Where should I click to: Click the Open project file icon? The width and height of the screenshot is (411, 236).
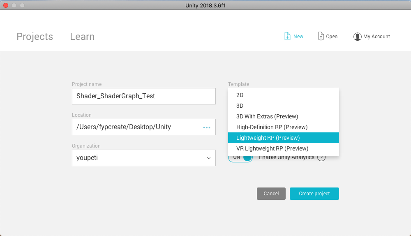tap(321, 36)
